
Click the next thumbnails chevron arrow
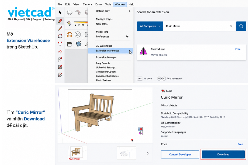(x=148, y=153)
